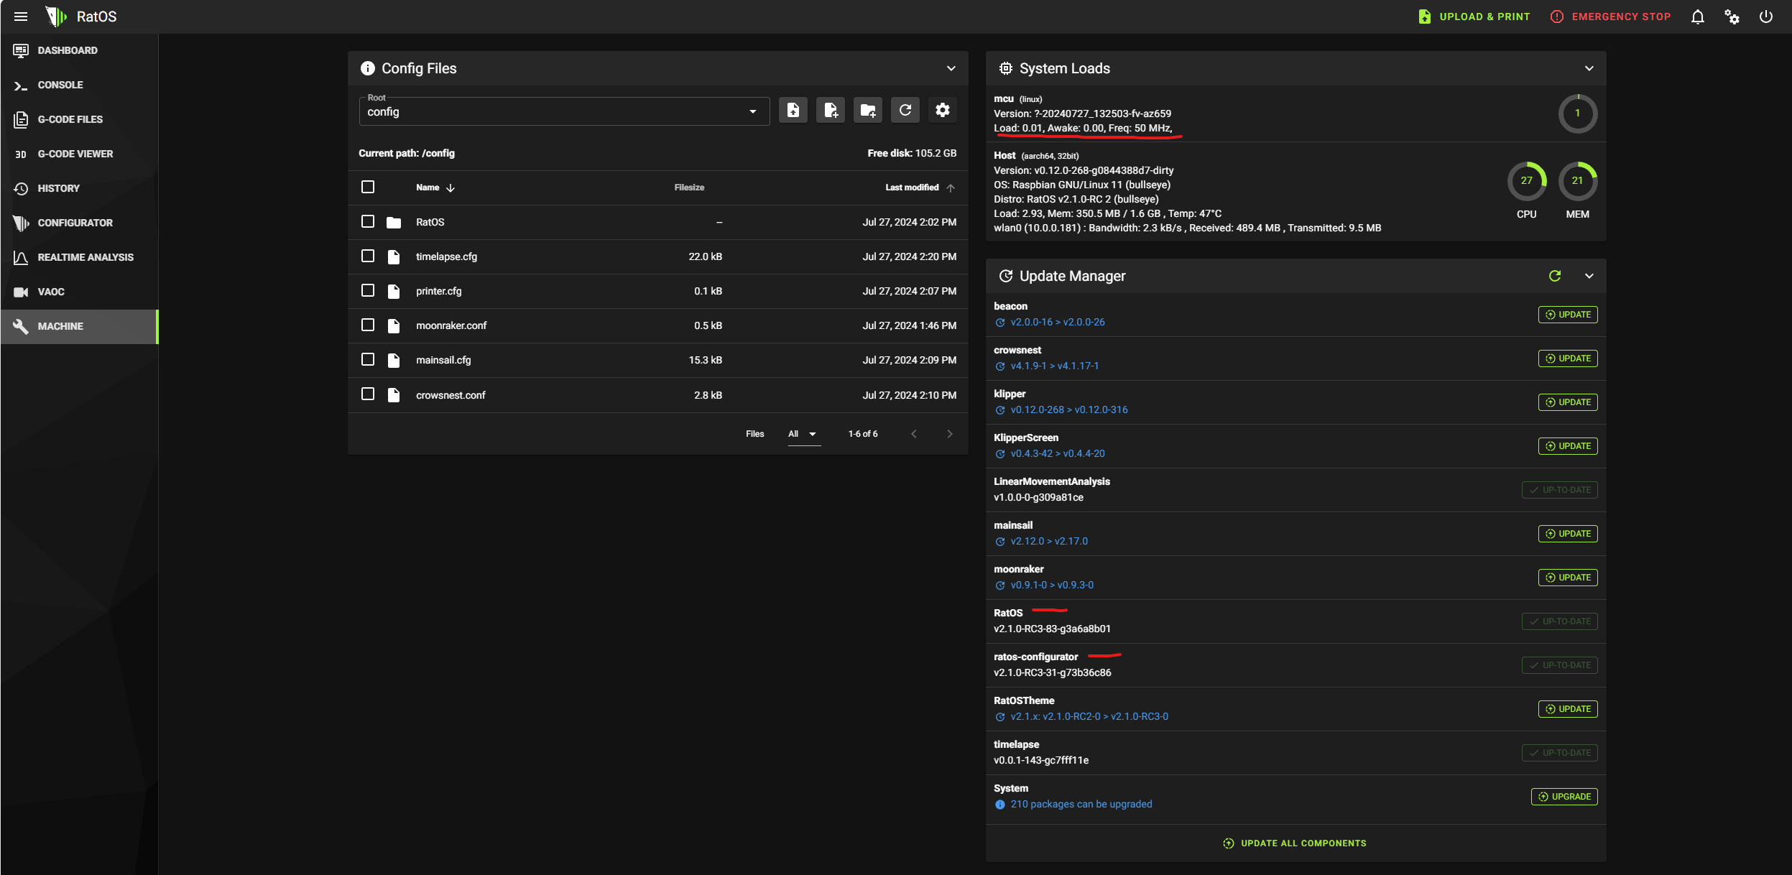The width and height of the screenshot is (1792, 875).
Task: Toggle the select-all files checkbox
Action: point(368,187)
